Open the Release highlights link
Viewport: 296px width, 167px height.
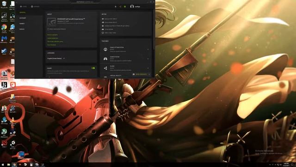coord(52,35)
